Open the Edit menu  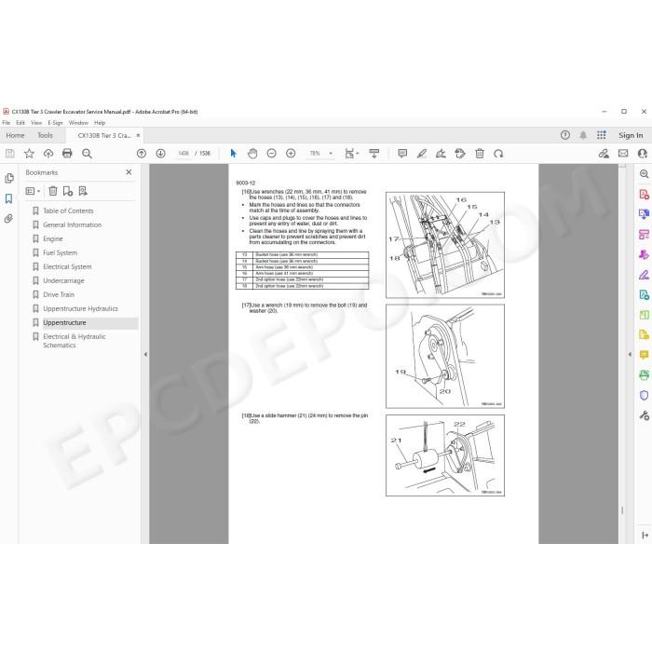pos(20,123)
